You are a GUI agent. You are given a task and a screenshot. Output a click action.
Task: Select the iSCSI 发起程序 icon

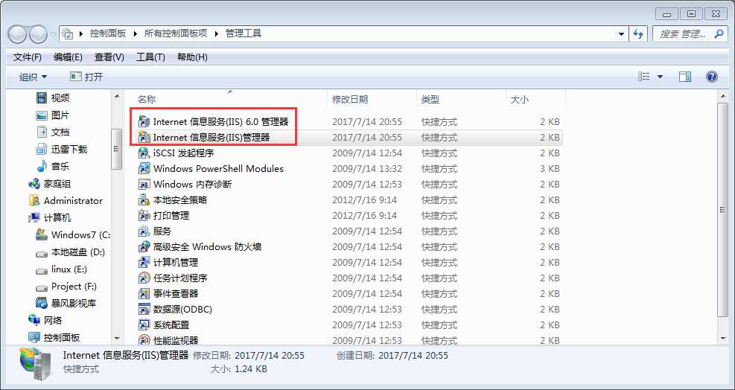[x=144, y=153]
